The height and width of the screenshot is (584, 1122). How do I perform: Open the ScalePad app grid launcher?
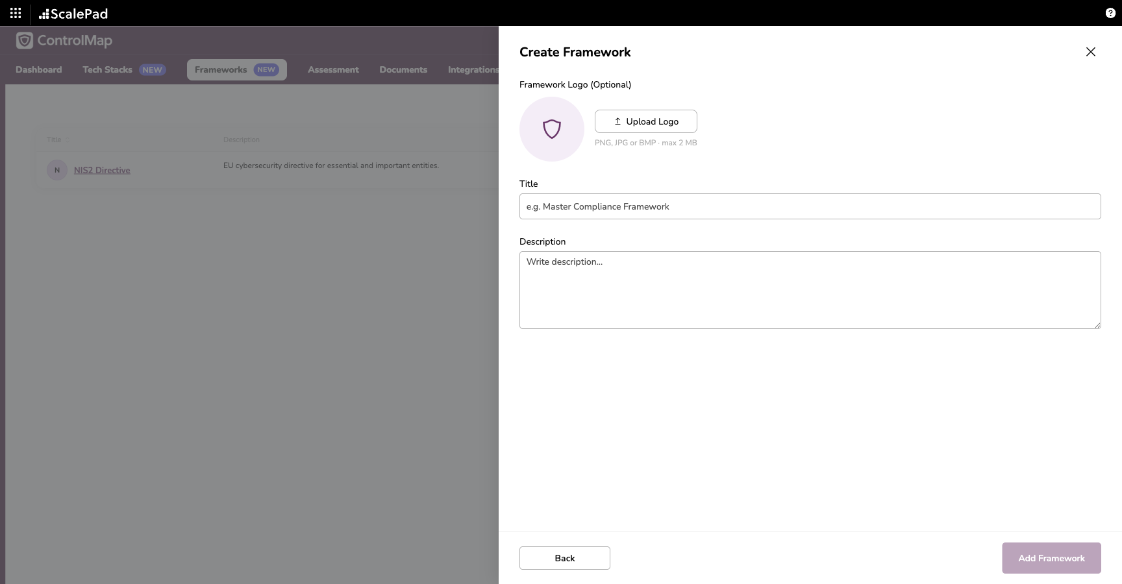16,13
